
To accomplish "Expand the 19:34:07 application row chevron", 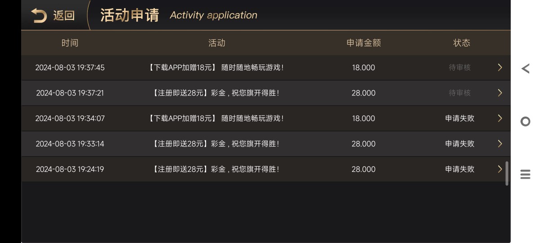I will pos(499,118).
